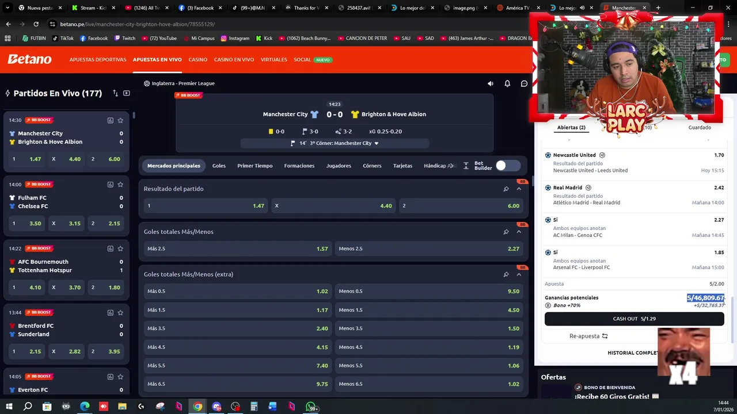Open Word from the taskbar
Viewport: 737px width, 414px height.
(272, 407)
